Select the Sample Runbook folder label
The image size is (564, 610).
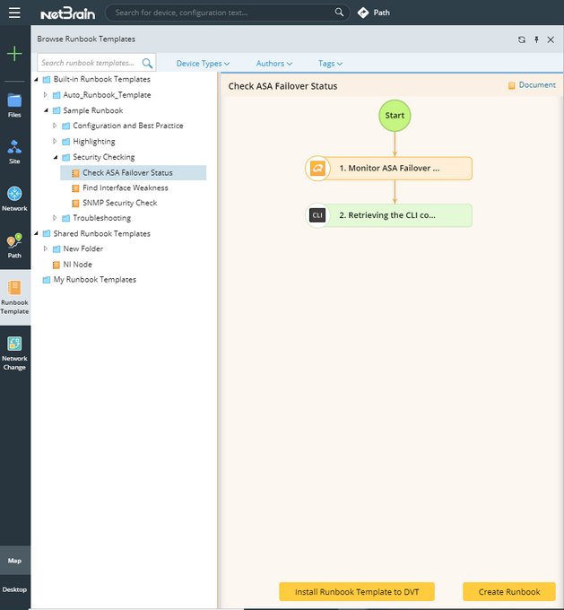pos(93,110)
